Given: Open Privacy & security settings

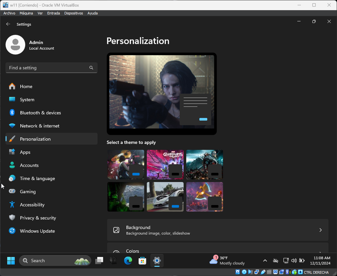Looking at the screenshot, I should point(51,218).
